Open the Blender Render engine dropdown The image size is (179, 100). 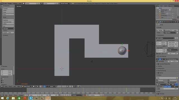click(65, 4)
